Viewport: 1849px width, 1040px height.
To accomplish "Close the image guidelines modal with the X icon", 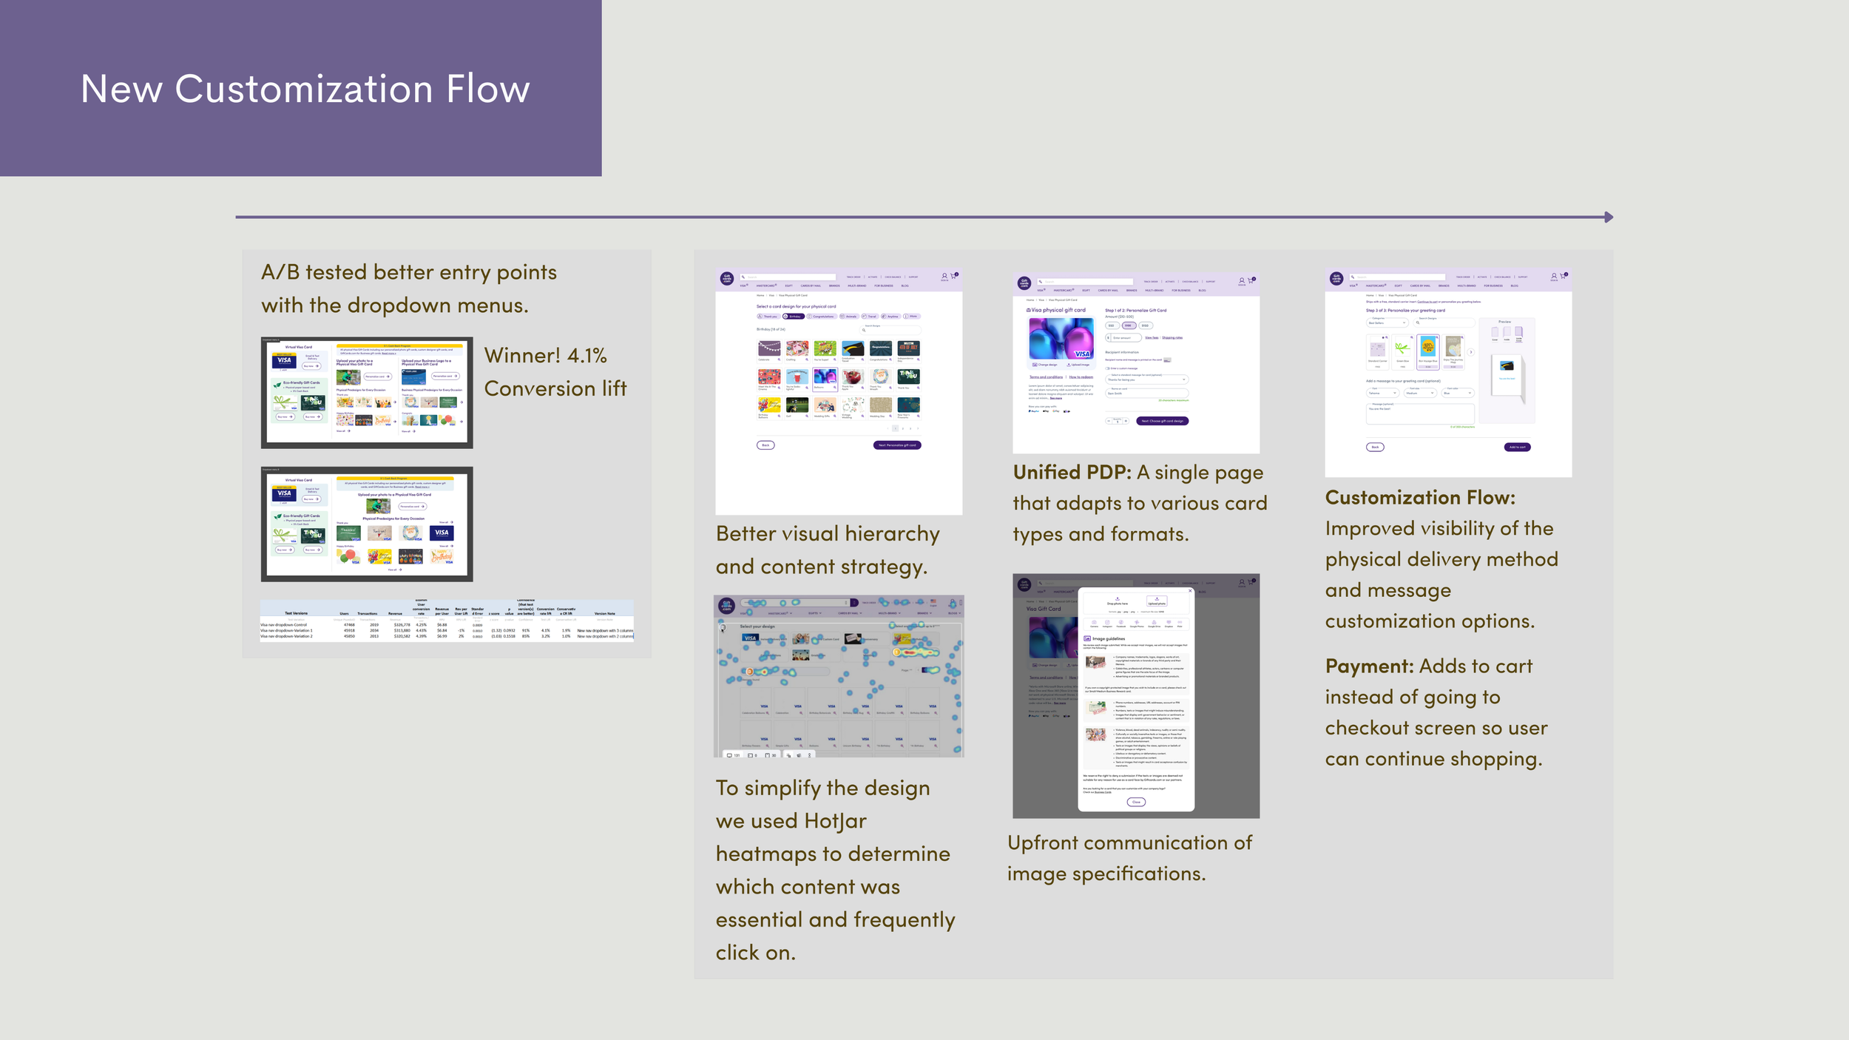I will coord(1190,590).
